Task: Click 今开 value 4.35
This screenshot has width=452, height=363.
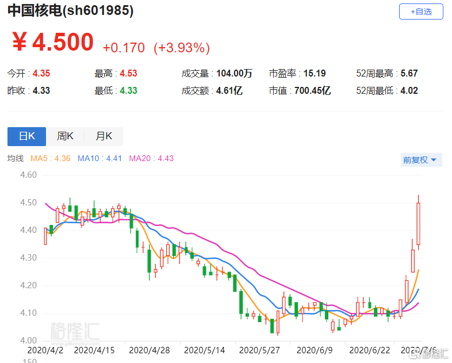Action: coord(41,73)
